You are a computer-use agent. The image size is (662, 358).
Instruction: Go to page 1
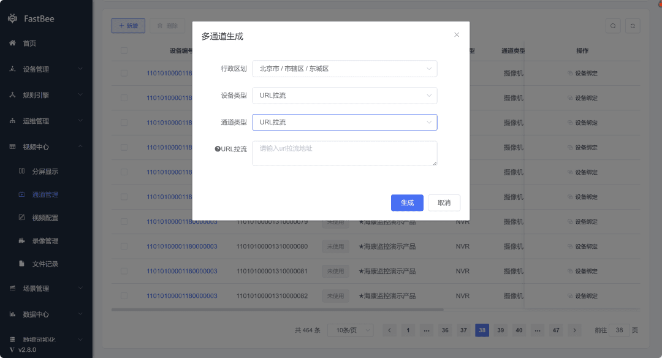click(x=408, y=330)
